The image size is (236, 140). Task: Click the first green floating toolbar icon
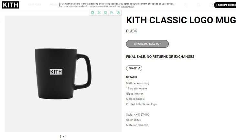point(92,13)
